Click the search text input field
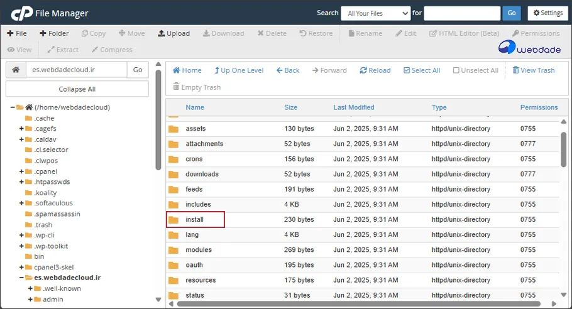 461,13
